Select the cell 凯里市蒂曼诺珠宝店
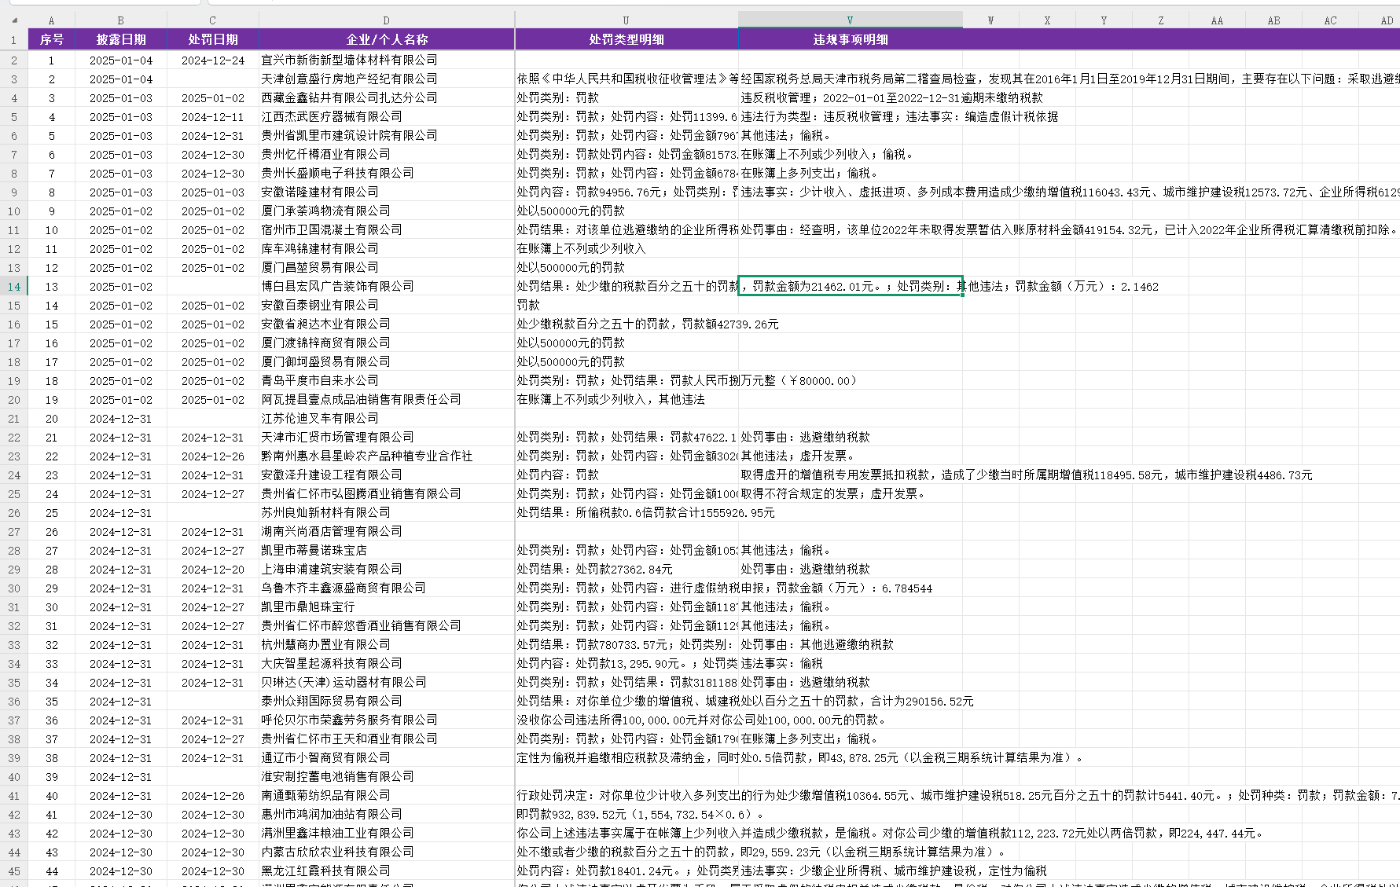Image resolution: width=1400 pixels, height=887 pixels. [x=386, y=551]
